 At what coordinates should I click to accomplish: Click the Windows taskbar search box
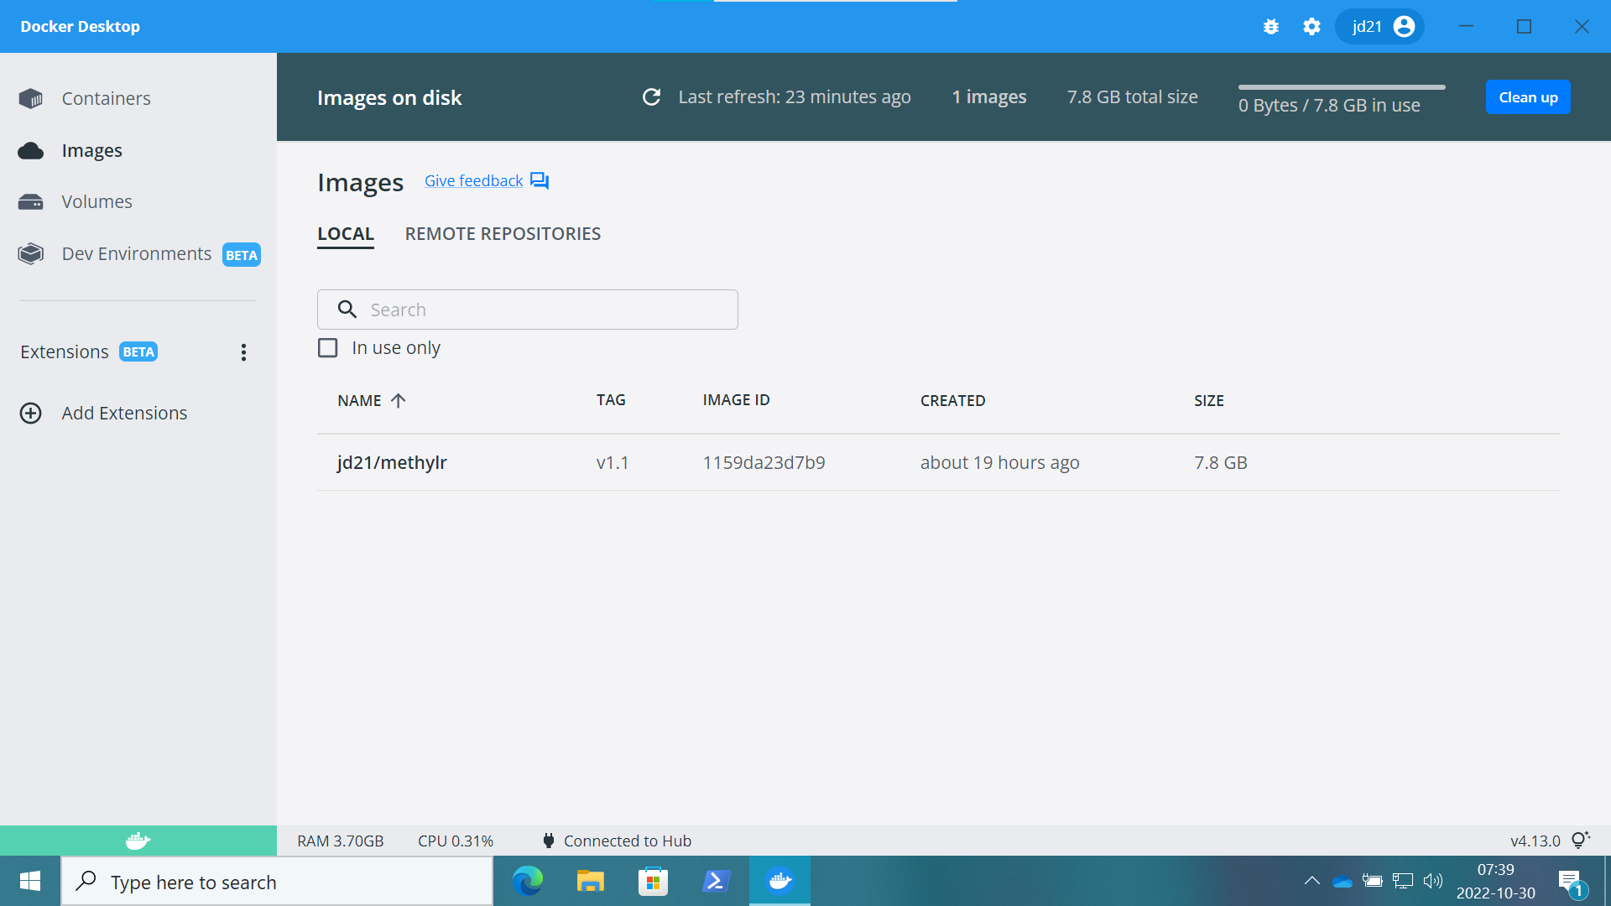click(x=277, y=882)
